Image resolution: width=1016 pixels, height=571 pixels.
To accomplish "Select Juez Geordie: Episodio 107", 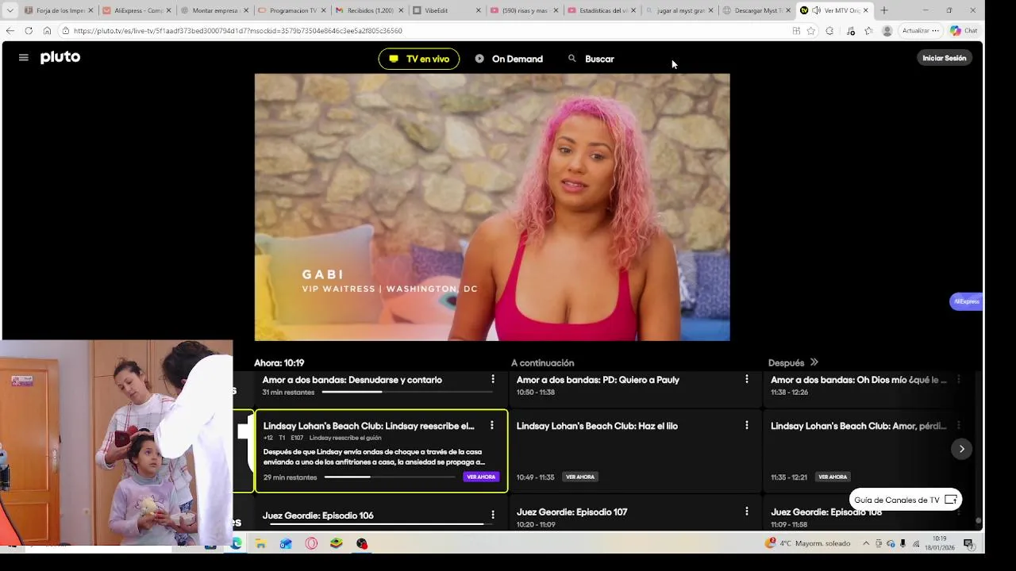I will 572,512.
